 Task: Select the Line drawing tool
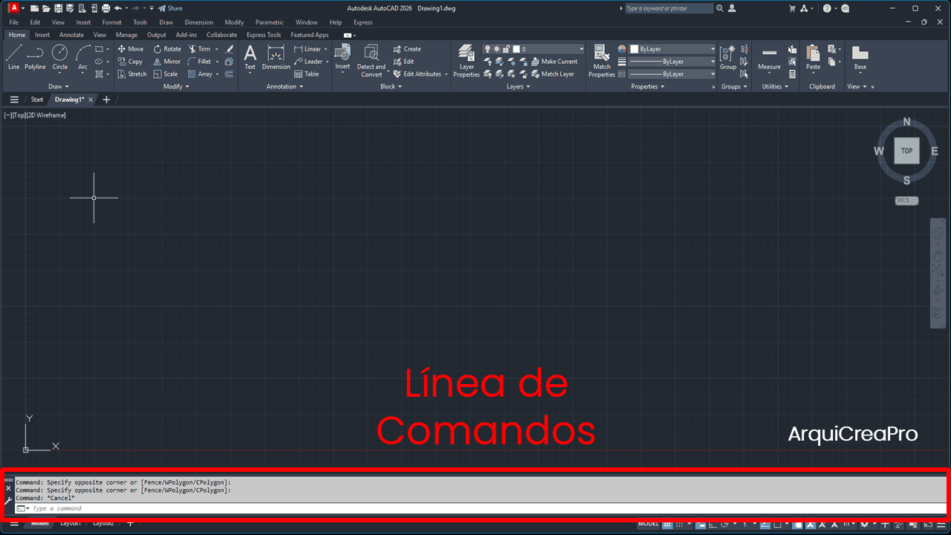pyautogui.click(x=14, y=57)
